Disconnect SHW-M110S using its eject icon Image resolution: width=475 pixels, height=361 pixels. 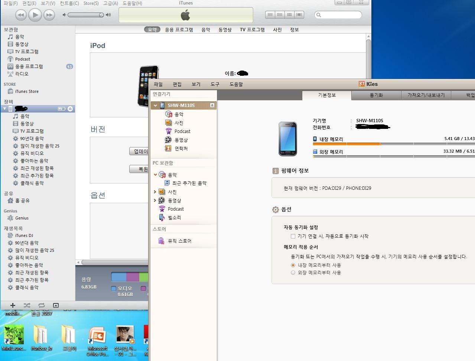(212, 105)
